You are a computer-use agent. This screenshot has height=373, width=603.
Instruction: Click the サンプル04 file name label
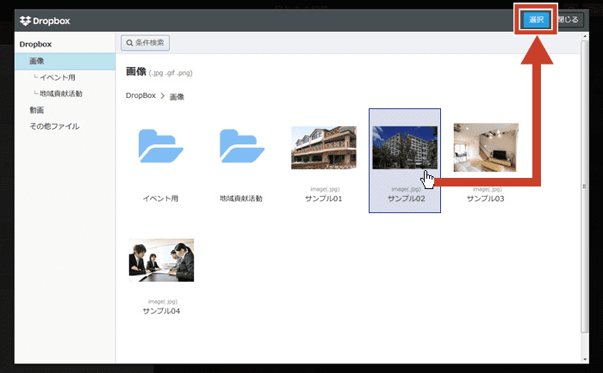(x=161, y=310)
